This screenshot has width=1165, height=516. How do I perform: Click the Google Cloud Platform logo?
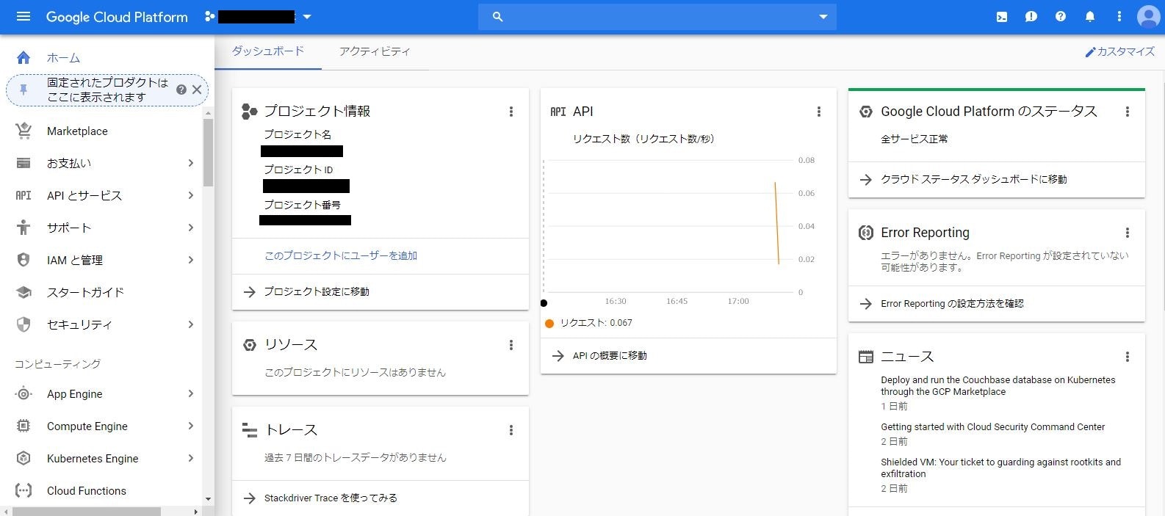click(117, 17)
